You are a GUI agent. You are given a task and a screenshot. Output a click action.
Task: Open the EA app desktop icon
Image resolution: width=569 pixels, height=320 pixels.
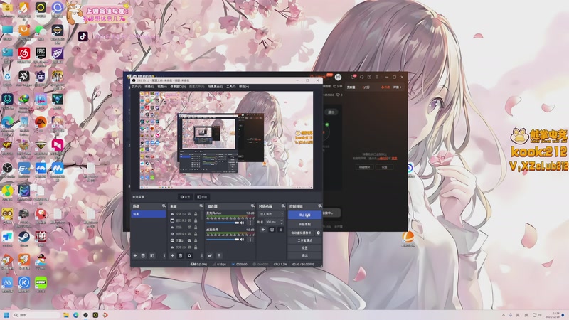click(x=41, y=122)
